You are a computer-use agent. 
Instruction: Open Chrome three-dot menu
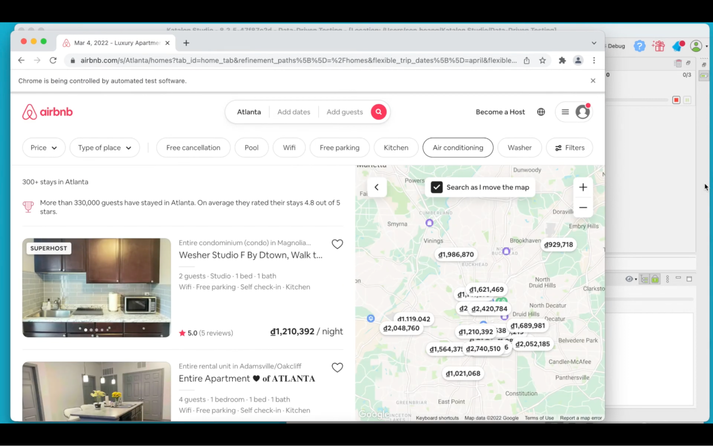(594, 60)
